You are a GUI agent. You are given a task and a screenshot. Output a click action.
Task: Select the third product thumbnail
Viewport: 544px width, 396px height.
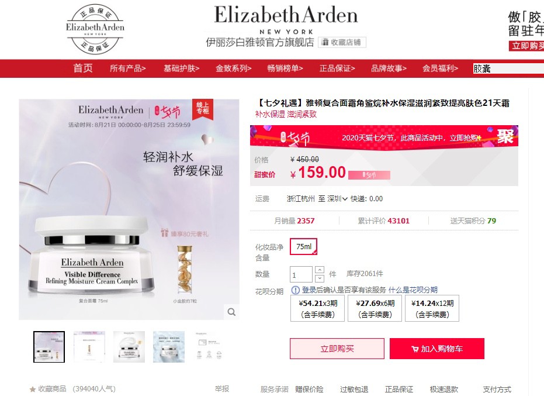tap(129, 347)
